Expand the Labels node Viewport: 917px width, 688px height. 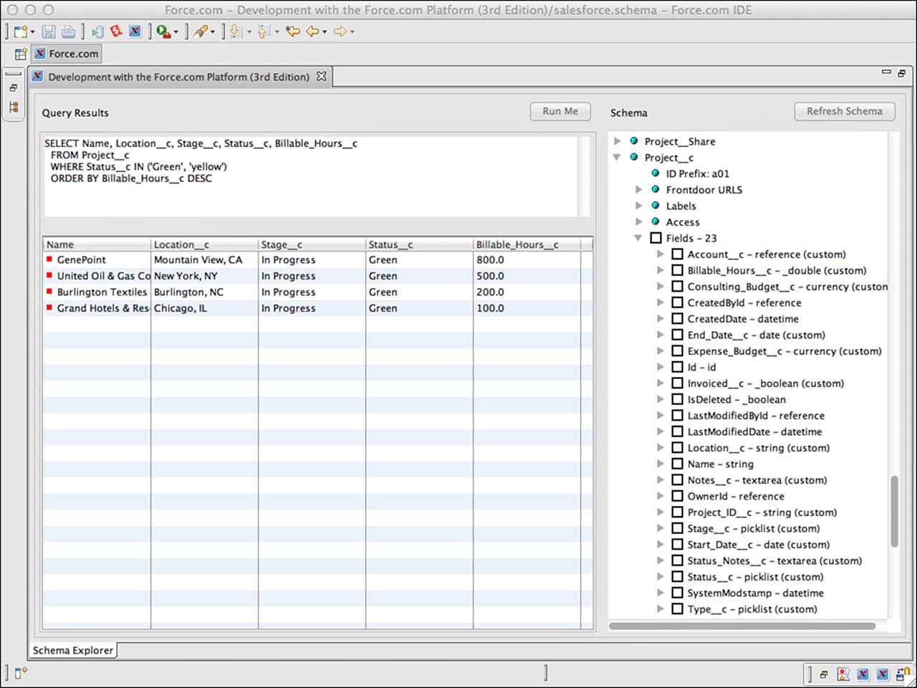[x=639, y=206]
